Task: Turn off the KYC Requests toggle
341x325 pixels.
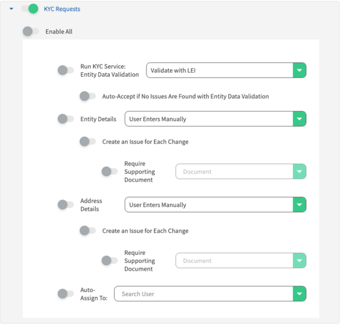Action: pos(30,9)
